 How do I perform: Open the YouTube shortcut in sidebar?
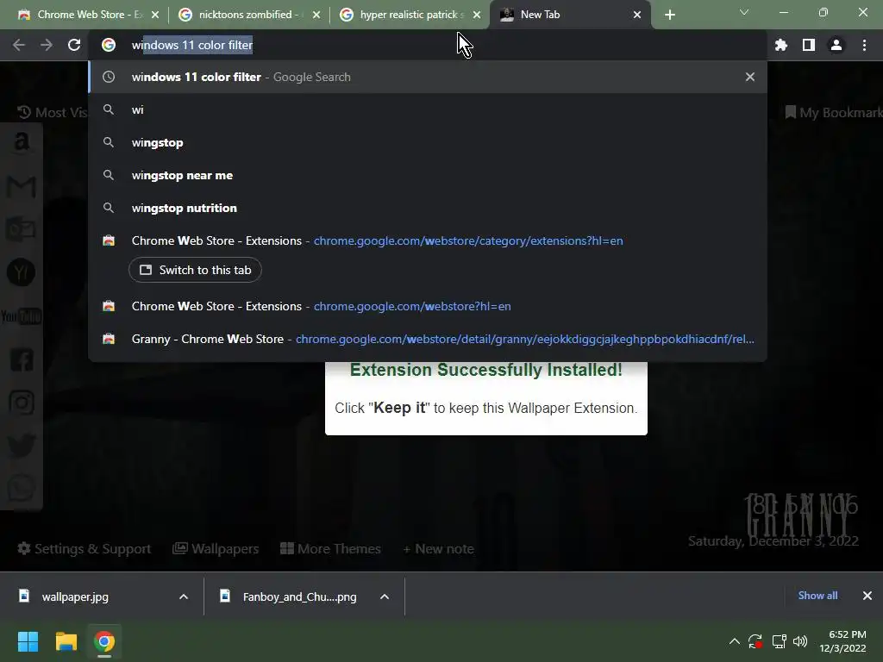pyautogui.click(x=22, y=316)
